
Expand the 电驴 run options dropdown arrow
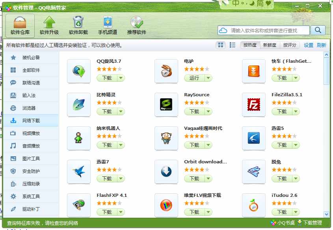[x=208, y=78]
